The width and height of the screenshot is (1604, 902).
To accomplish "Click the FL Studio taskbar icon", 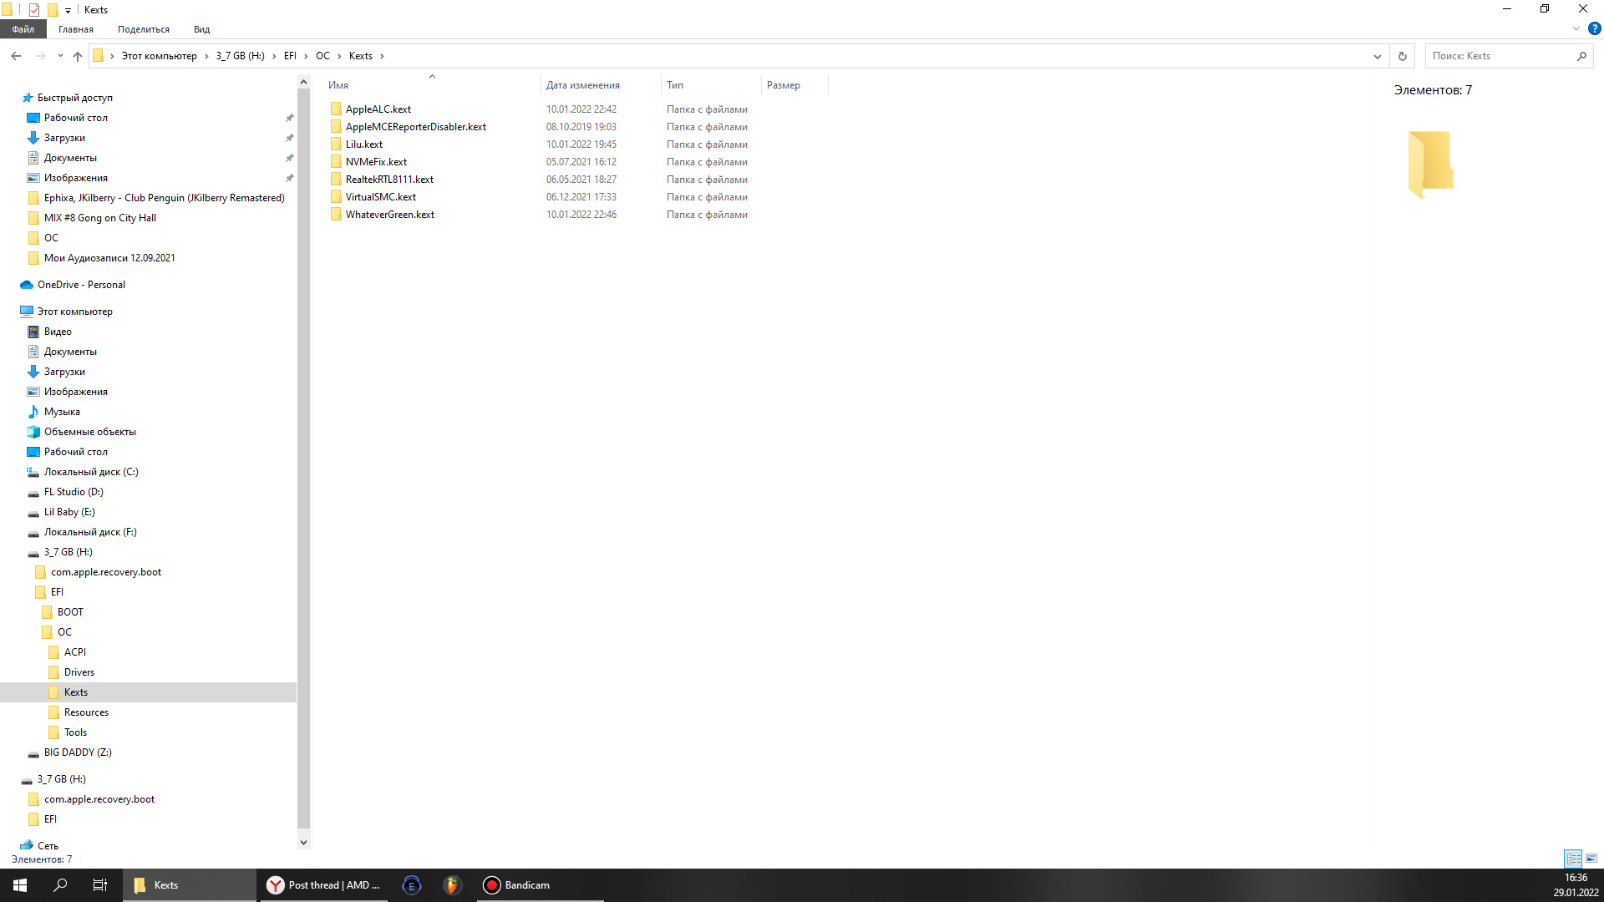I will pos(452,885).
